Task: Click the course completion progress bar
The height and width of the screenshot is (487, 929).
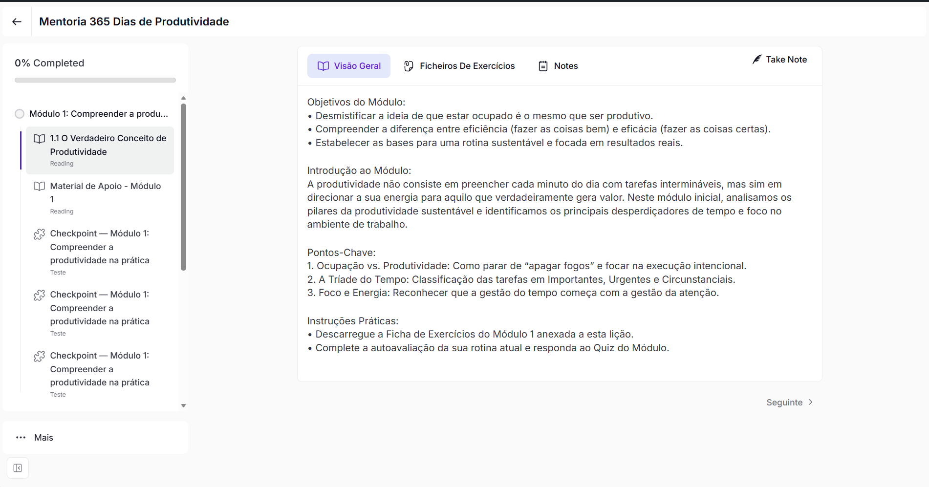Action: click(x=95, y=80)
